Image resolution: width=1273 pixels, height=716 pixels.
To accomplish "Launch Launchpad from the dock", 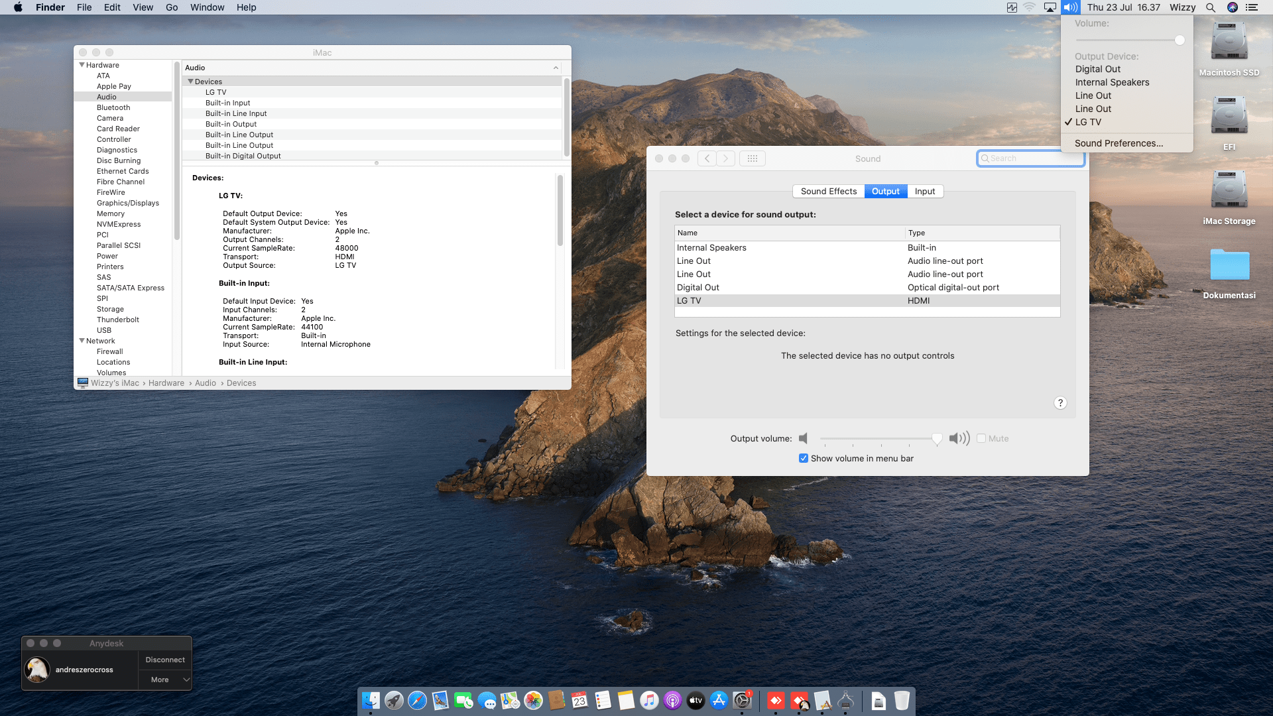I will tap(394, 700).
